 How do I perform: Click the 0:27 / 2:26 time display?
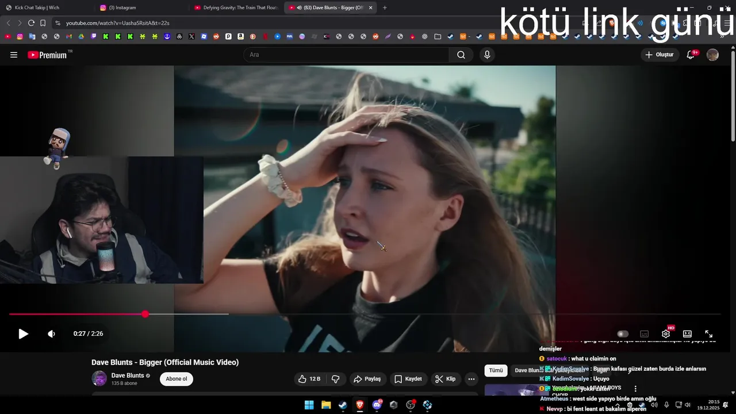tap(88, 333)
